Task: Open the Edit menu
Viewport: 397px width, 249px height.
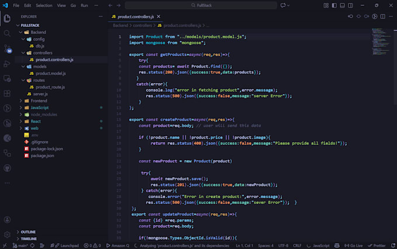Action: pyautogui.click(x=27, y=5)
